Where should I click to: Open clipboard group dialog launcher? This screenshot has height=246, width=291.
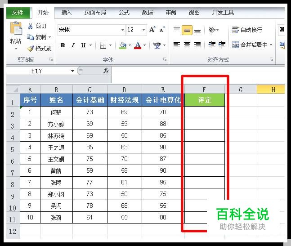click(51, 59)
